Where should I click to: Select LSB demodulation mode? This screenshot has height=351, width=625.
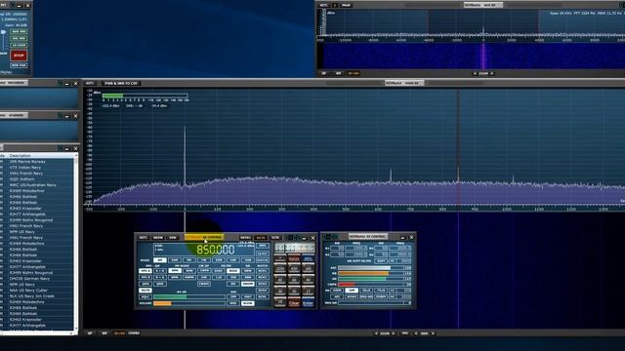click(x=233, y=260)
